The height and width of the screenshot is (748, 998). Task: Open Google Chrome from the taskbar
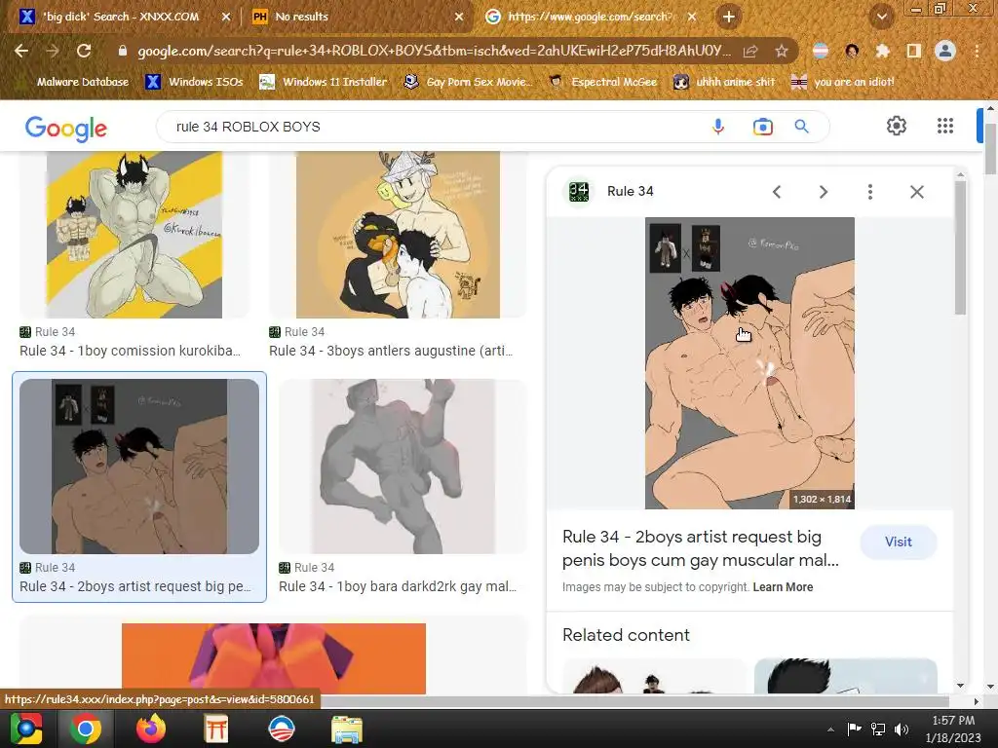[86, 729]
